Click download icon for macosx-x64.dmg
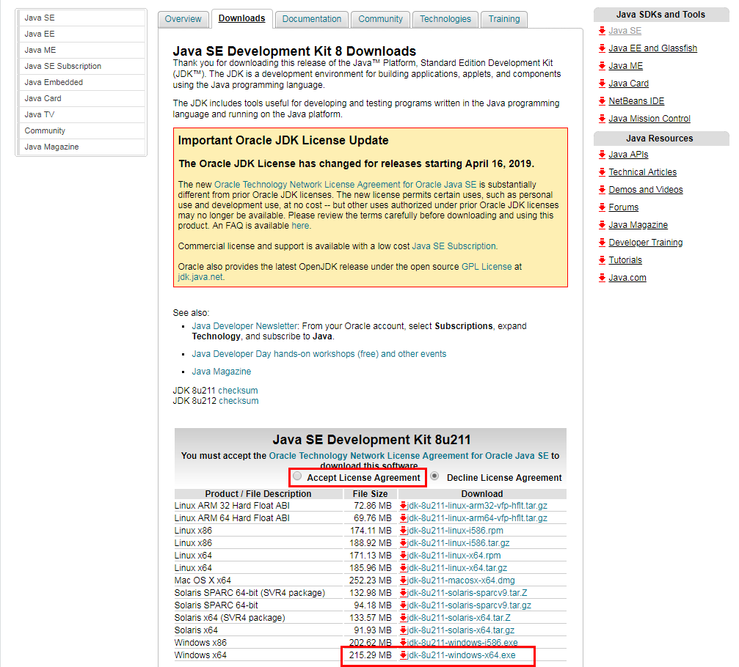739x667 pixels. (x=404, y=581)
